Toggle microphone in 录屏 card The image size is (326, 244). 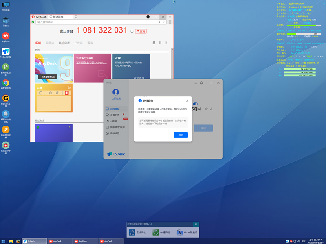(x=57, y=93)
